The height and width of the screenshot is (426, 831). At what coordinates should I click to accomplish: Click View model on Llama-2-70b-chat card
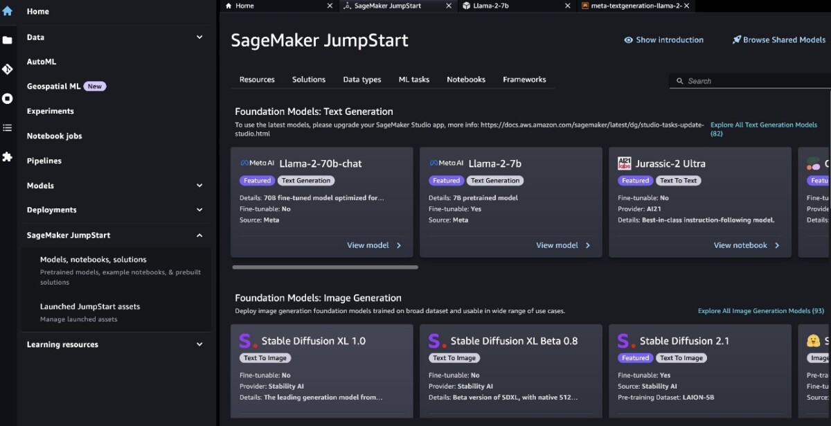(x=374, y=245)
